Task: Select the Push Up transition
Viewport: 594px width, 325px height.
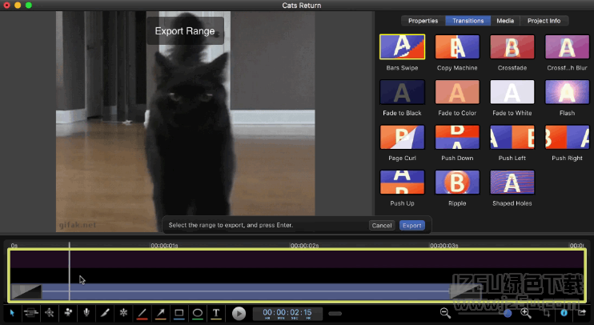Action: 402,183
